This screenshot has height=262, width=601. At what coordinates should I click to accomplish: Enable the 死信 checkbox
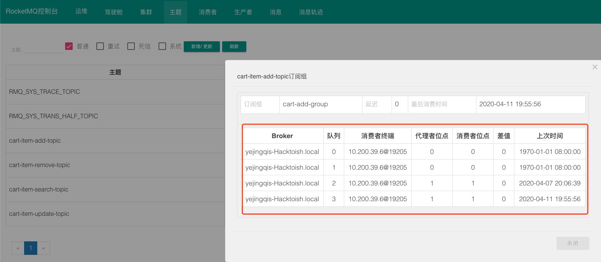131,46
